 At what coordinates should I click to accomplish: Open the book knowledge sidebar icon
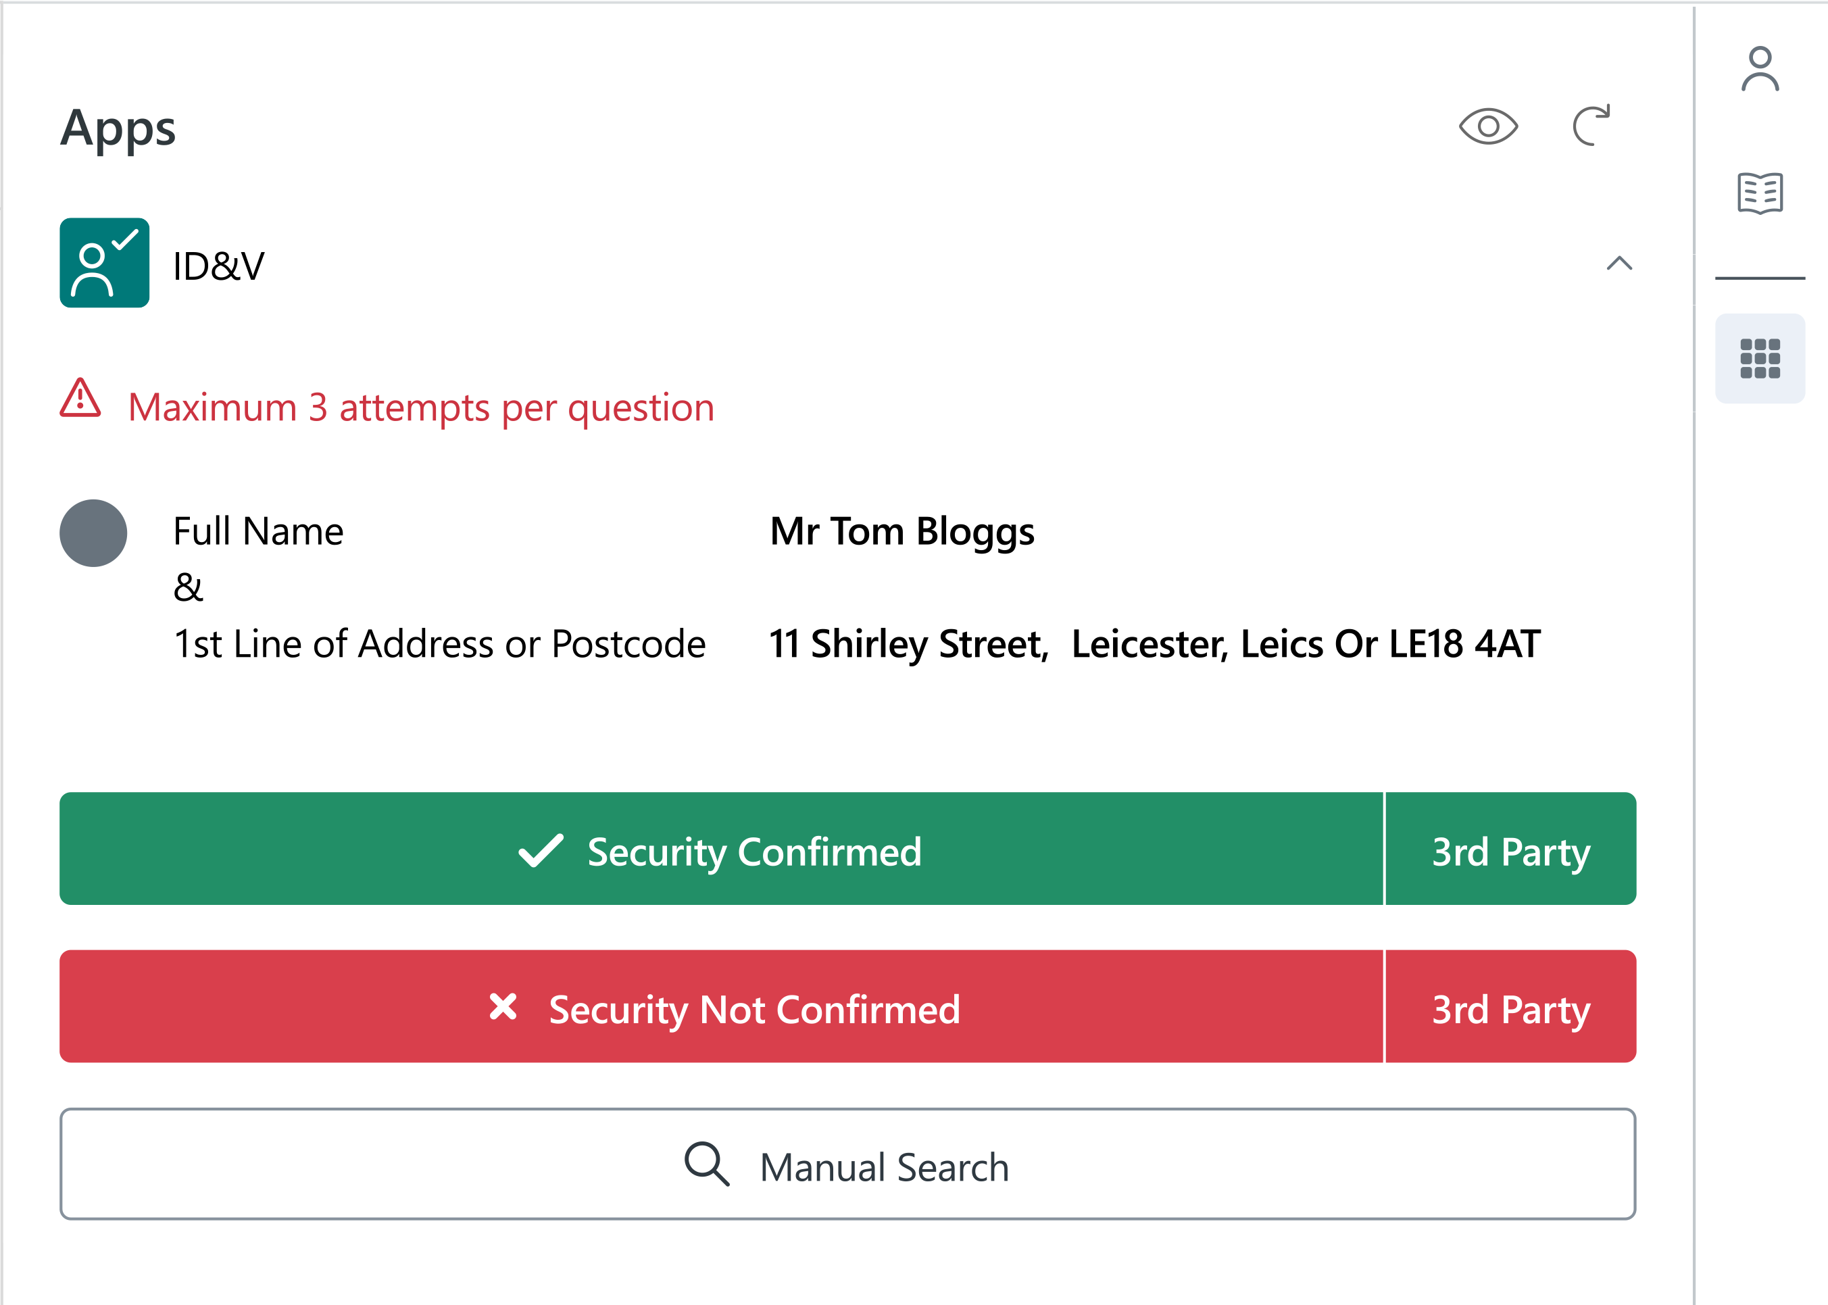point(1760,193)
